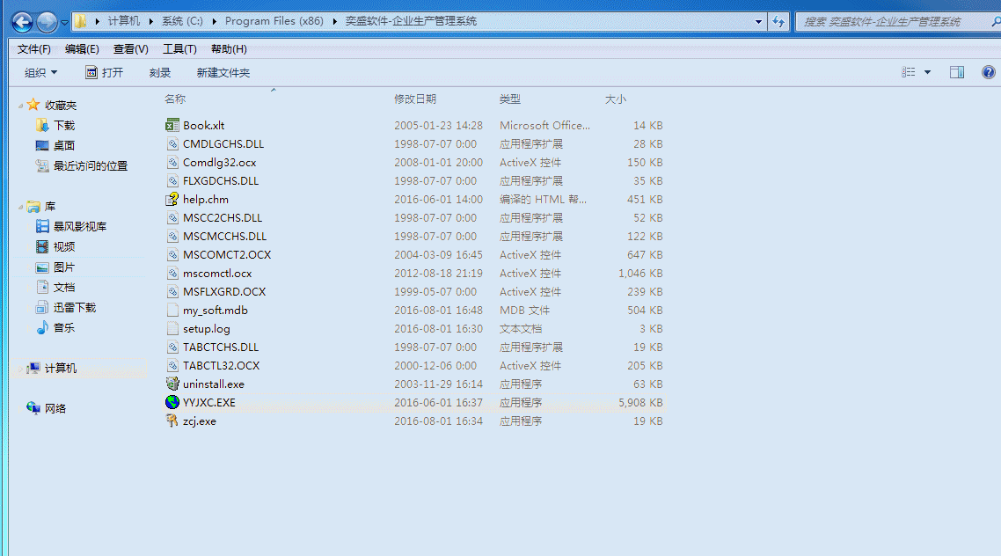The width and height of the screenshot is (1001, 556).
Task: Navigate to Program Files (x86) in address bar
Action: pos(274,21)
